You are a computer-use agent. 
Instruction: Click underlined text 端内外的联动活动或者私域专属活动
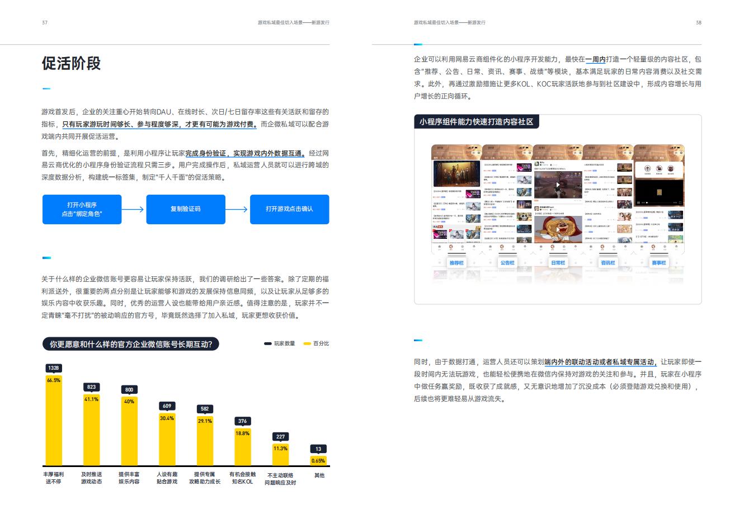tap(600, 362)
